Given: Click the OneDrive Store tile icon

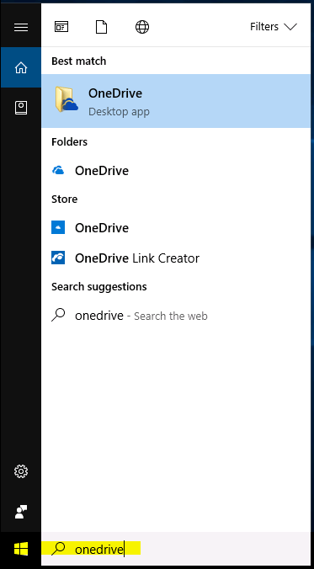Looking at the screenshot, I should (x=58, y=227).
